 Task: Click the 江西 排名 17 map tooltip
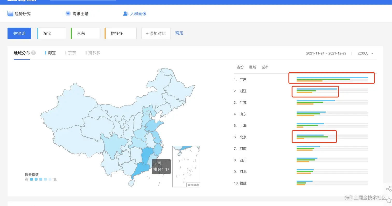click(x=161, y=166)
